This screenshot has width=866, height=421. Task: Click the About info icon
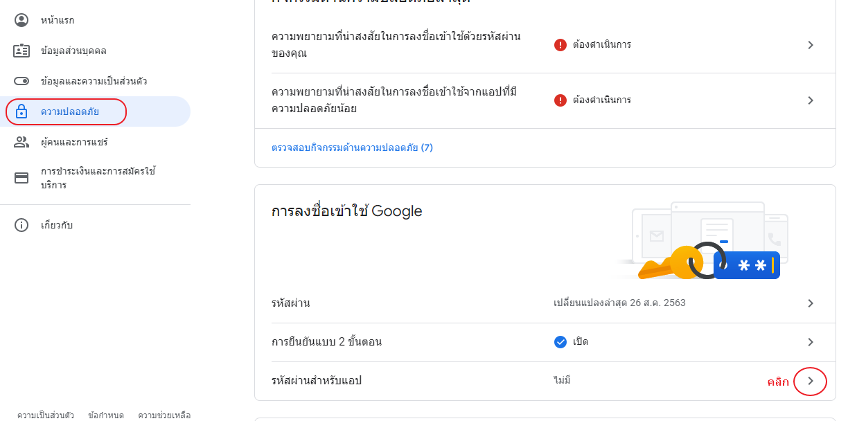[21, 225]
